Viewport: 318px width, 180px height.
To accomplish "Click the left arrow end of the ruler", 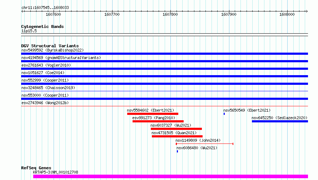I will (23, 11).
